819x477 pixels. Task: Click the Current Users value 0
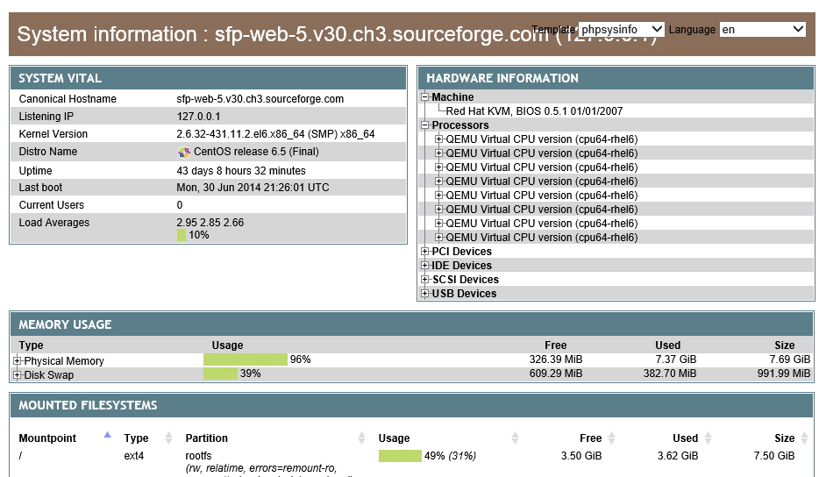click(x=180, y=205)
